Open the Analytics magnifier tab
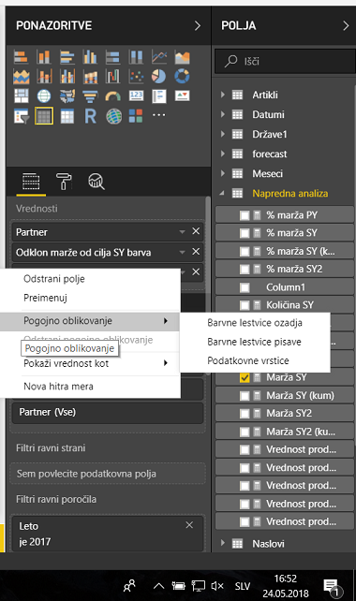Screen dimensions: 356x601 click(96, 181)
